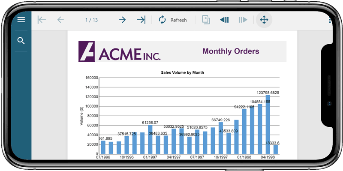Click the Volume ($) axis title
This screenshot has width=343, height=171.
[81, 116]
